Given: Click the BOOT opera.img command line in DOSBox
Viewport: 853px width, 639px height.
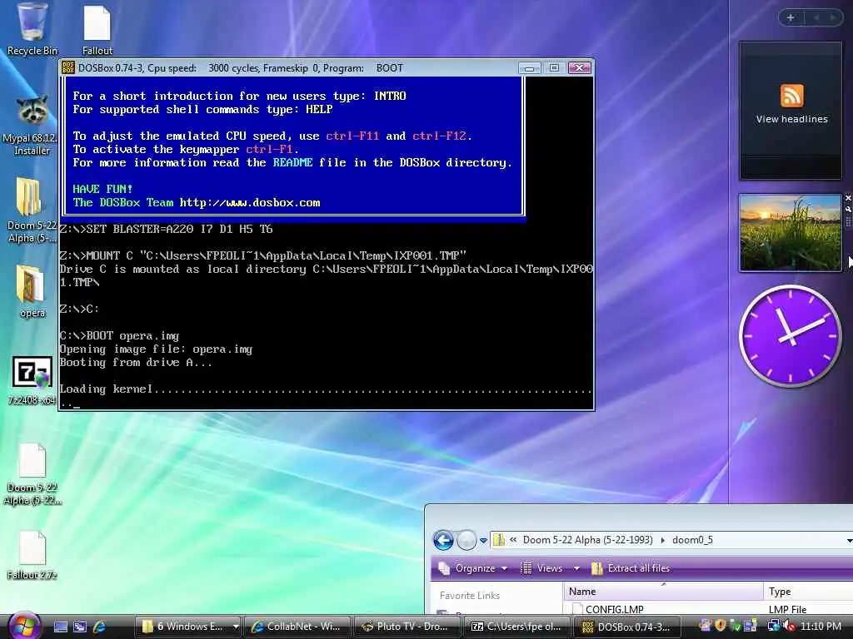Looking at the screenshot, I should [x=119, y=336].
